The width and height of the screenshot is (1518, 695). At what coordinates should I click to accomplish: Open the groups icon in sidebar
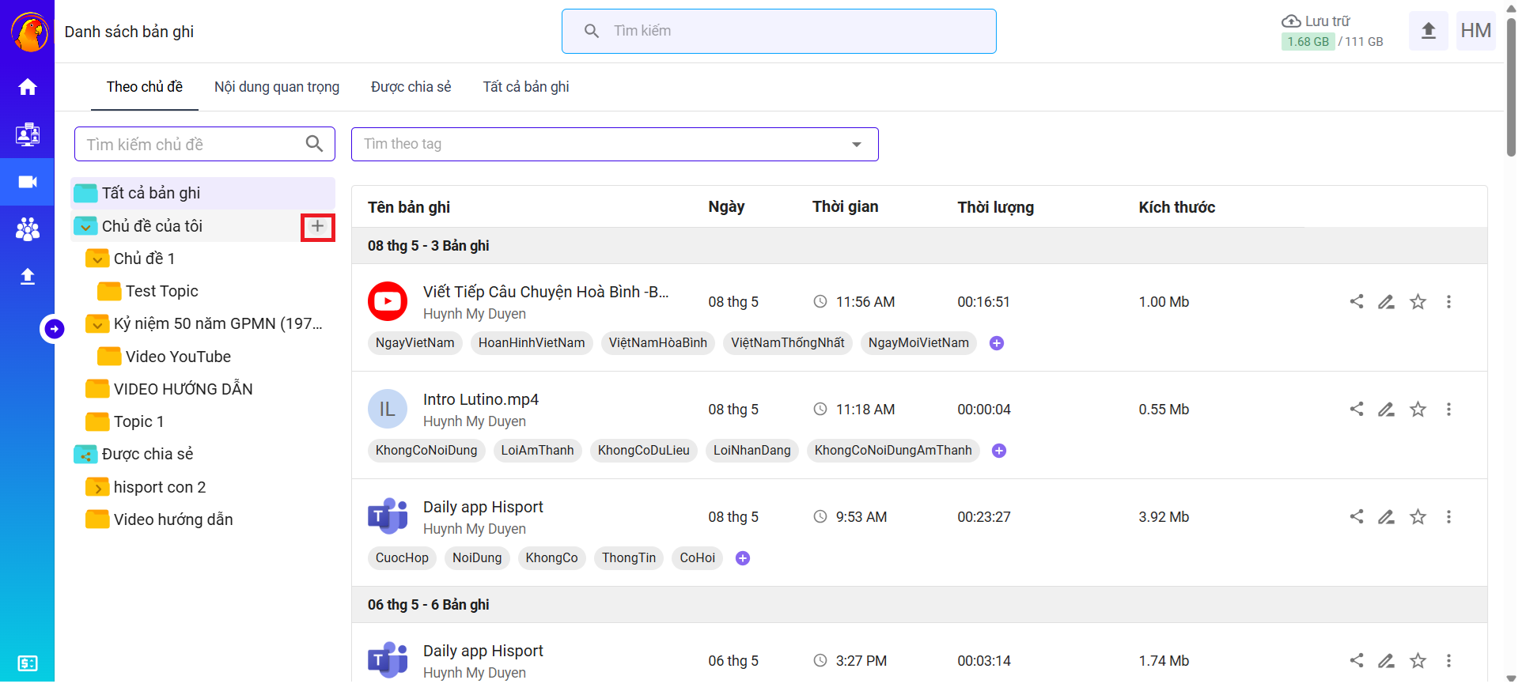28,229
